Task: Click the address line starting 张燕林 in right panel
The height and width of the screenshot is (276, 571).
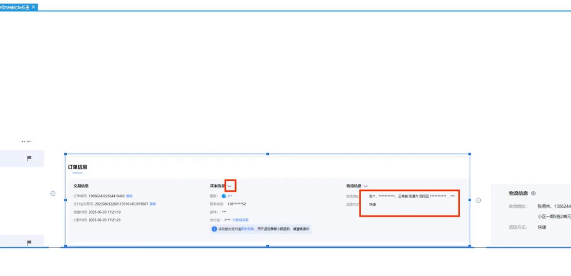Action: [554, 206]
